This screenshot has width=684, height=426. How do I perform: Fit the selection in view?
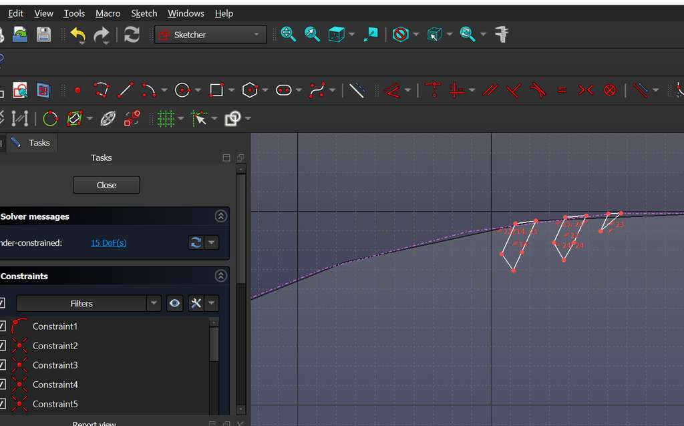312,34
